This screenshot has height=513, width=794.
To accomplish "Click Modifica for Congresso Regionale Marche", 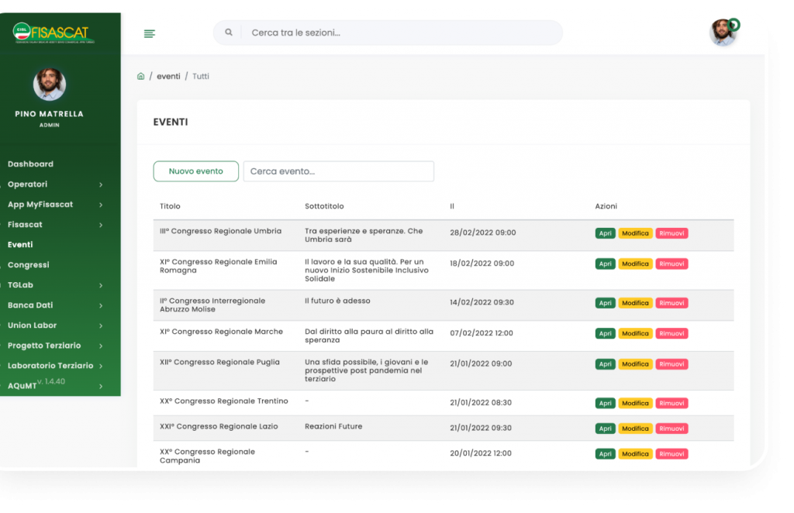I will click(635, 334).
